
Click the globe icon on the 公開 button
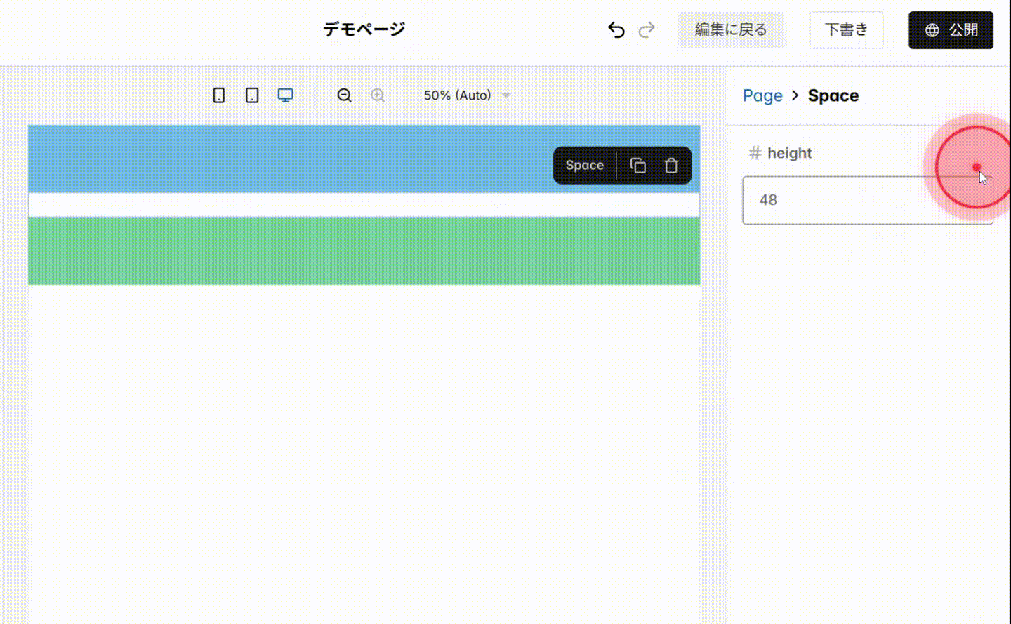click(932, 29)
